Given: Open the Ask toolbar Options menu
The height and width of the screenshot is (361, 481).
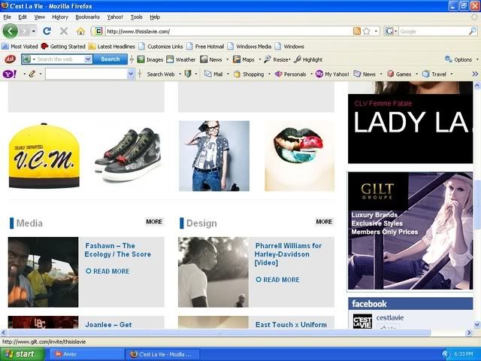Looking at the screenshot, I should 458,59.
